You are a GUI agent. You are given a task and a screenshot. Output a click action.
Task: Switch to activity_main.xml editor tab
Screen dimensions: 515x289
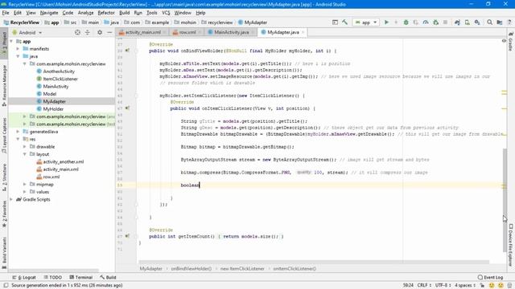coord(143,32)
